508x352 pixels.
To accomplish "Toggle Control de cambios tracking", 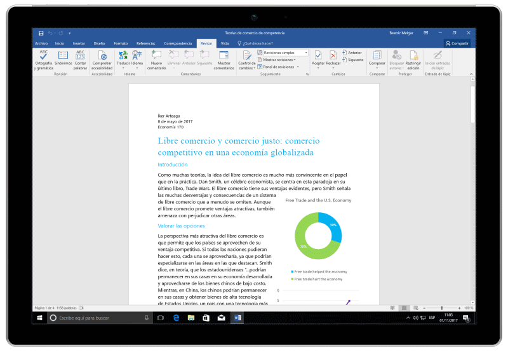I will pyautogui.click(x=247, y=60).
